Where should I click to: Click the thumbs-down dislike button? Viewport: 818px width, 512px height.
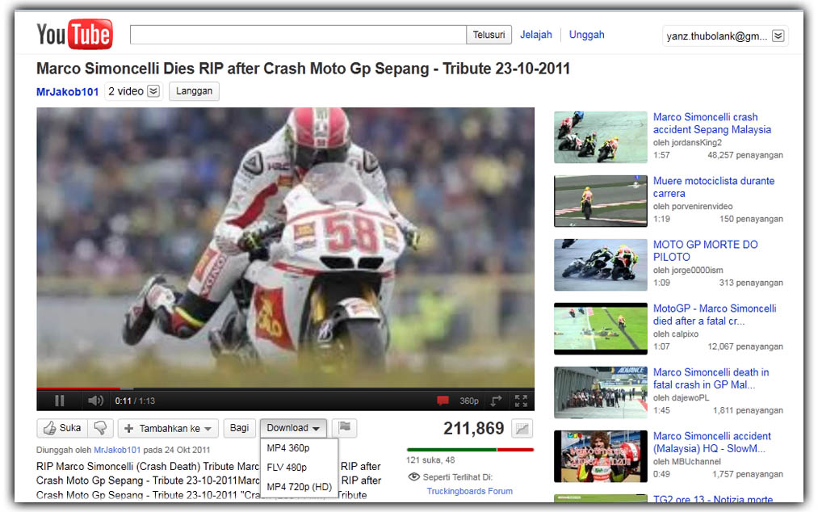click(100, 428)
